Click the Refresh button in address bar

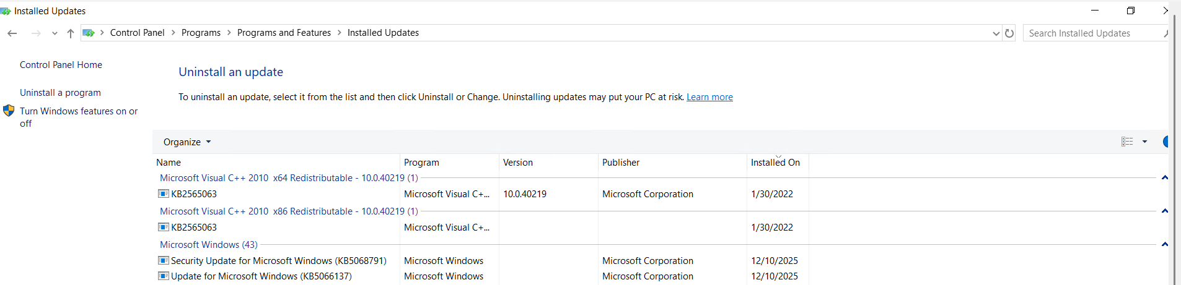click(x=1009, y=33)
